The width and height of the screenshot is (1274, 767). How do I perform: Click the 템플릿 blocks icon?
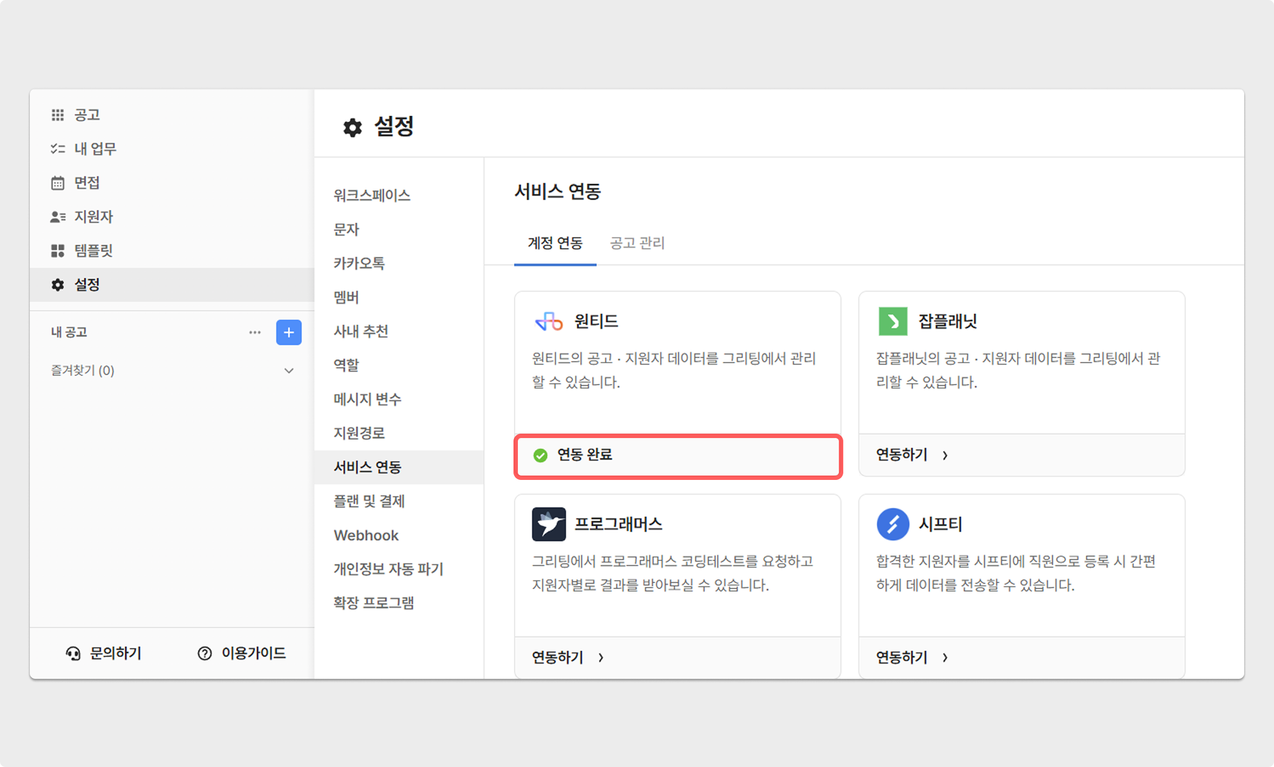57,251
